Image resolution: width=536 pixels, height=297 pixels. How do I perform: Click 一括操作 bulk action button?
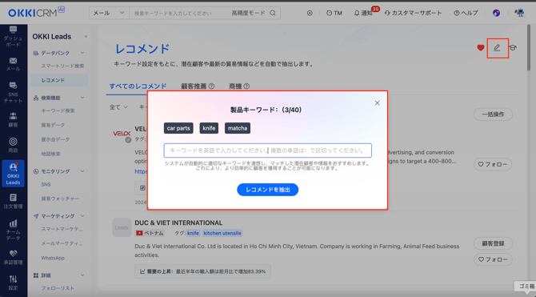coord(493,114)
